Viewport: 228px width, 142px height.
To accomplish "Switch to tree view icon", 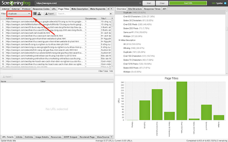I will point(39,14).
